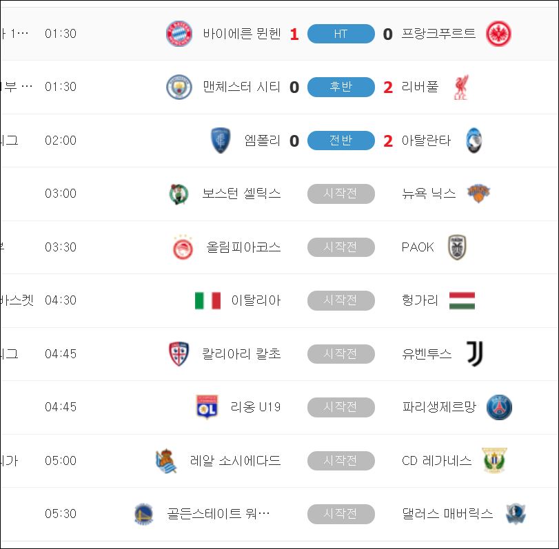The image size is (559, 549).
Task: Open the 레알 소시에다드 team link
Action: pyautogui.click(x=235, y=460)
